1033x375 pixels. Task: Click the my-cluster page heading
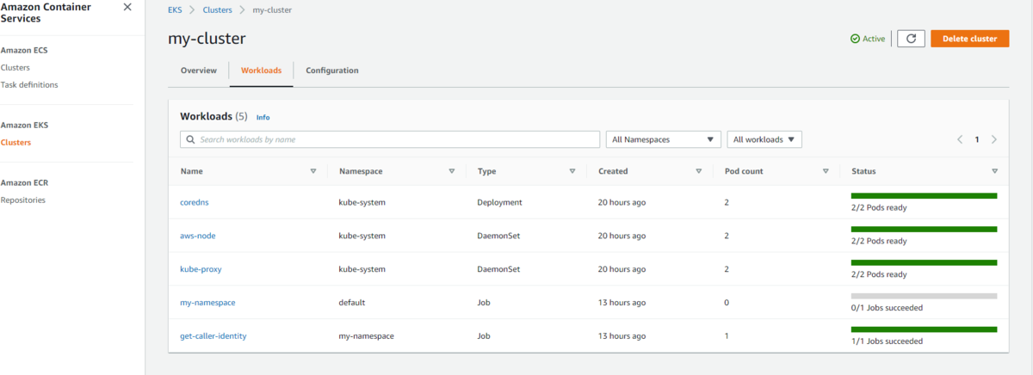tap(207, 40)
